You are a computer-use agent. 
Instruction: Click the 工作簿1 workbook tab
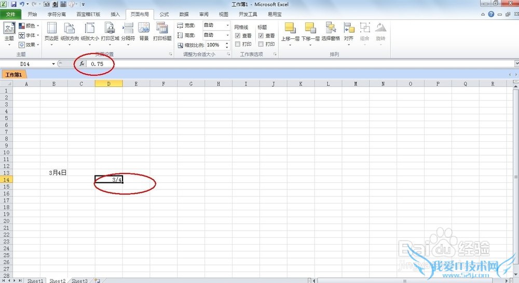[13, 74]
